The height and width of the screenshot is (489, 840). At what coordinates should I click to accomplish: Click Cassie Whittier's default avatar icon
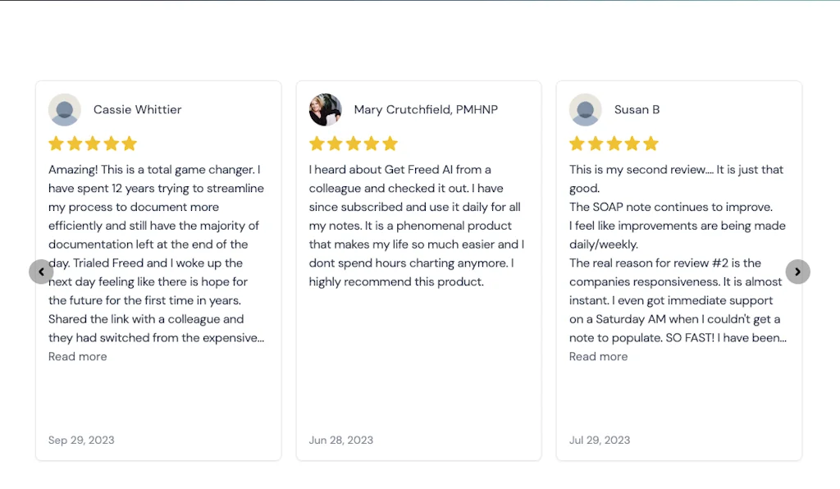(x=65, y=110)
